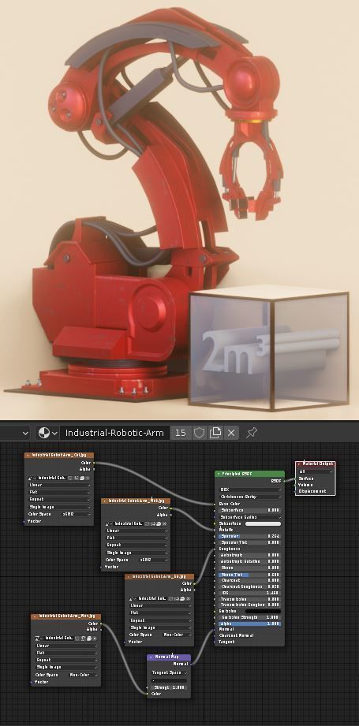Click Normal output socket of Normal Map node
This screenshot has height=726, width=359.
(x=191, y=664)
